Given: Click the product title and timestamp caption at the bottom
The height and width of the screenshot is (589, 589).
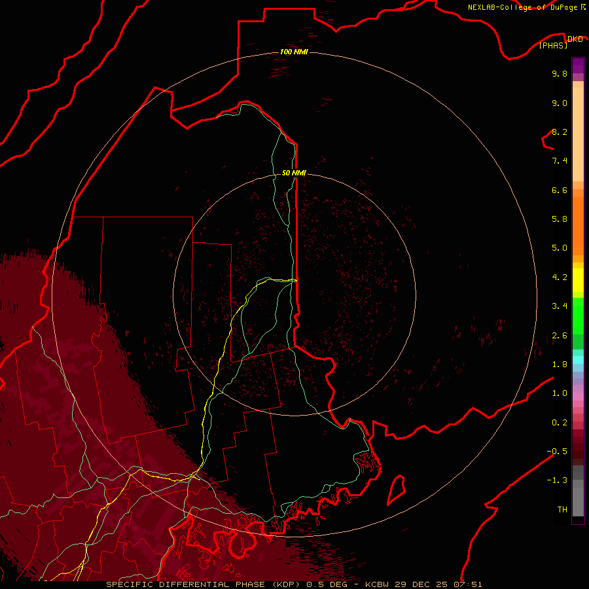Looking at the screenshot, I should [x=294, y=584].
